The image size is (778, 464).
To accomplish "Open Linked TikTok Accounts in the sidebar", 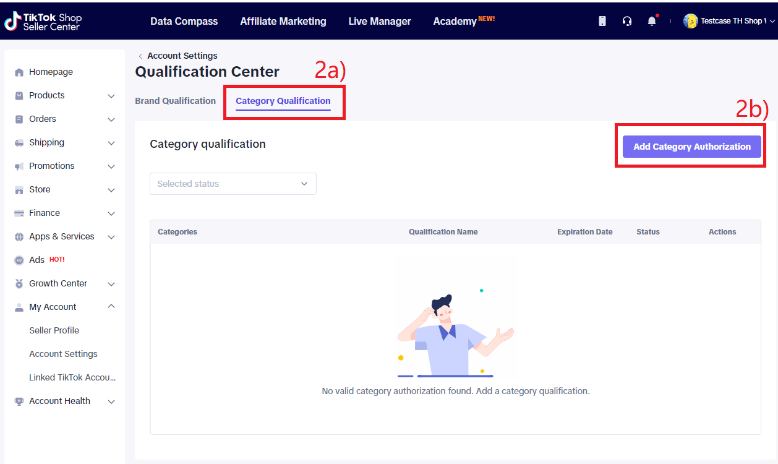I will click(x=72, y=377).
